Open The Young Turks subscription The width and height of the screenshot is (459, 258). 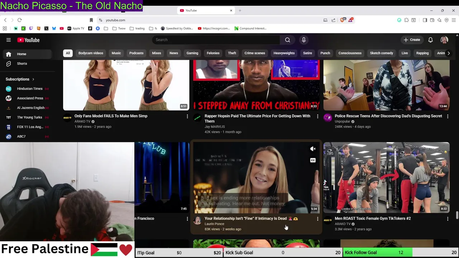(27, 117)
